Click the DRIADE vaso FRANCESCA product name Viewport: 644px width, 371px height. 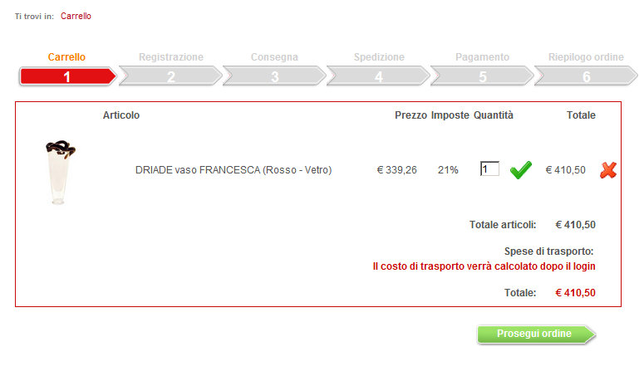[234, 170]
